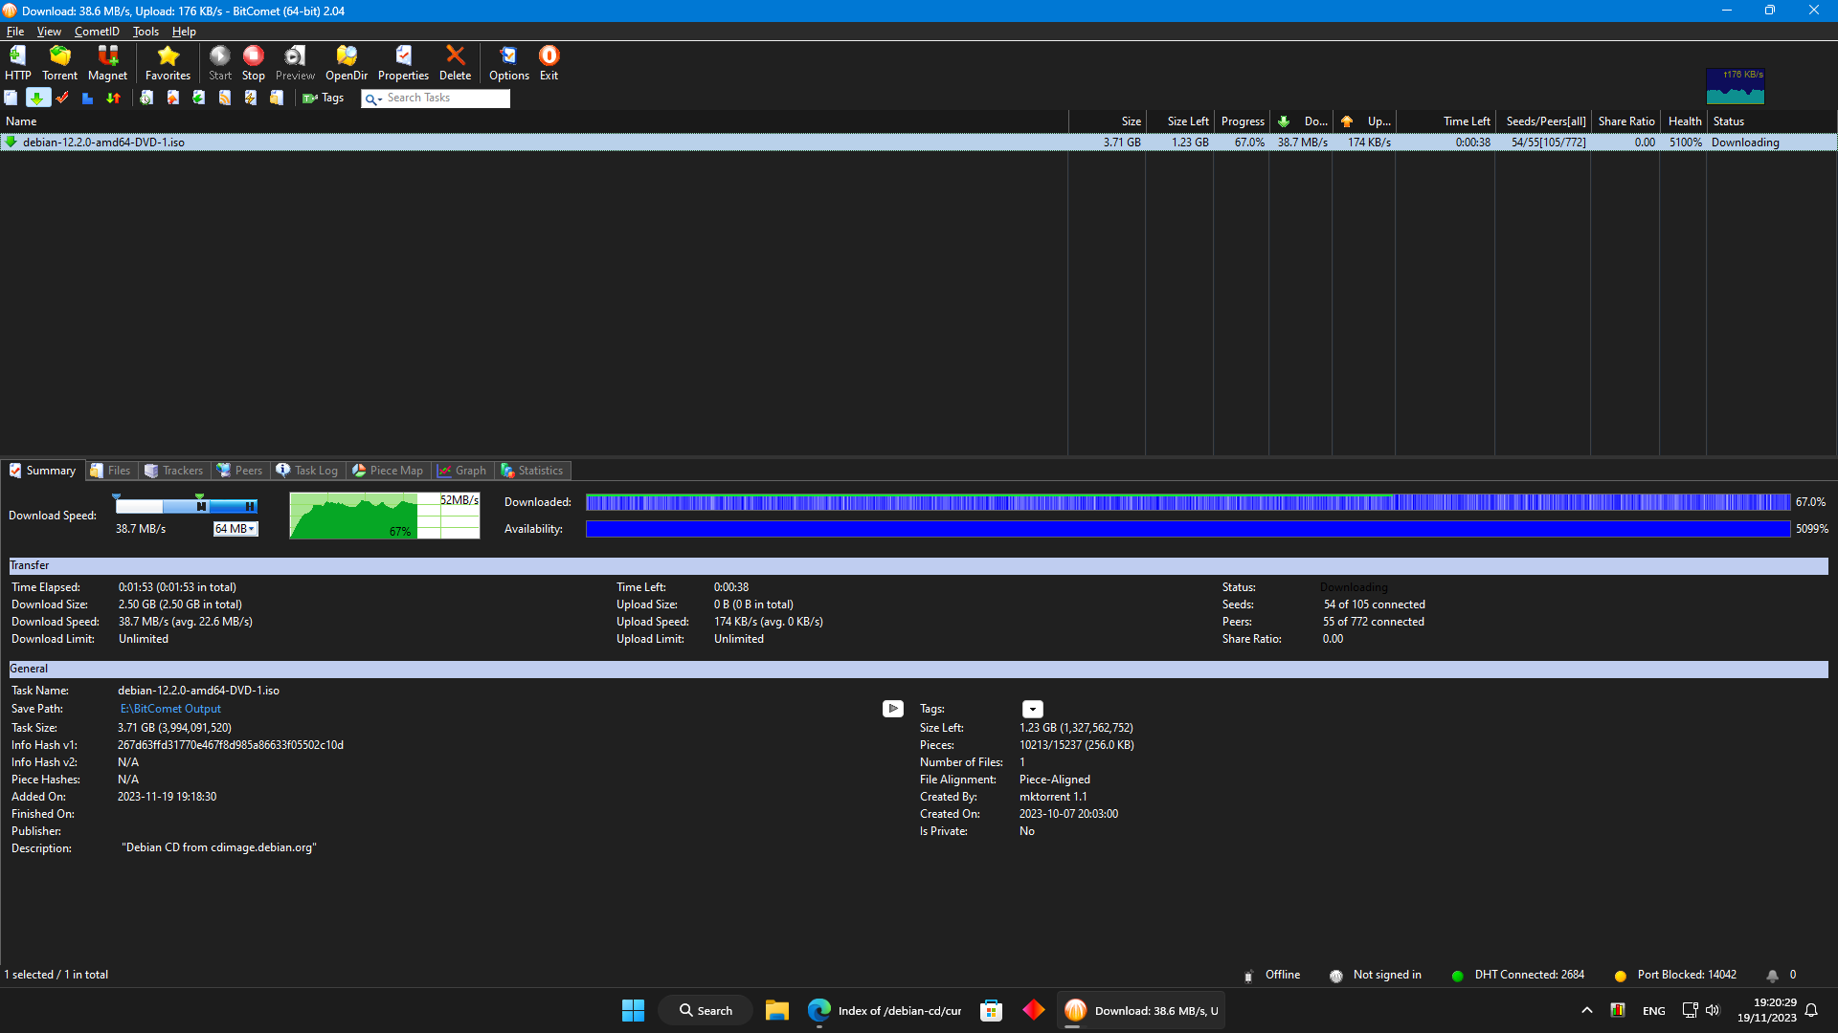Sort tasks by Time Left column
This screenshot has width=1838, height=1033.
coord(1446,121)
